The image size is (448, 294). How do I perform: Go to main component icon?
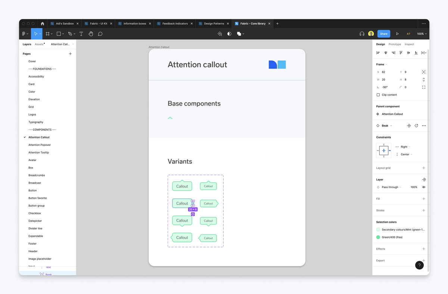[x=409, y=126]
